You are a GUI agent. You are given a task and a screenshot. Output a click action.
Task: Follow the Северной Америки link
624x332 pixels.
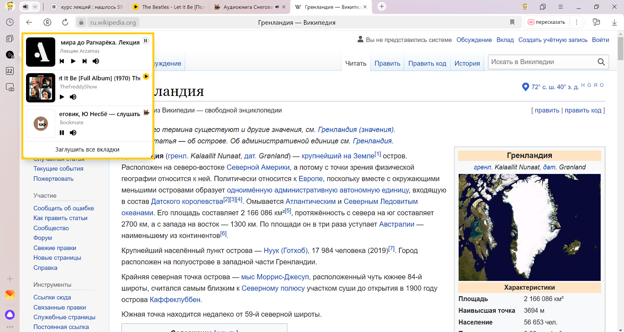click(258, 167)
